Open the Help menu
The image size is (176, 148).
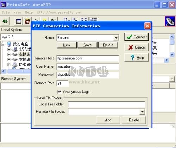coord(29,12)
